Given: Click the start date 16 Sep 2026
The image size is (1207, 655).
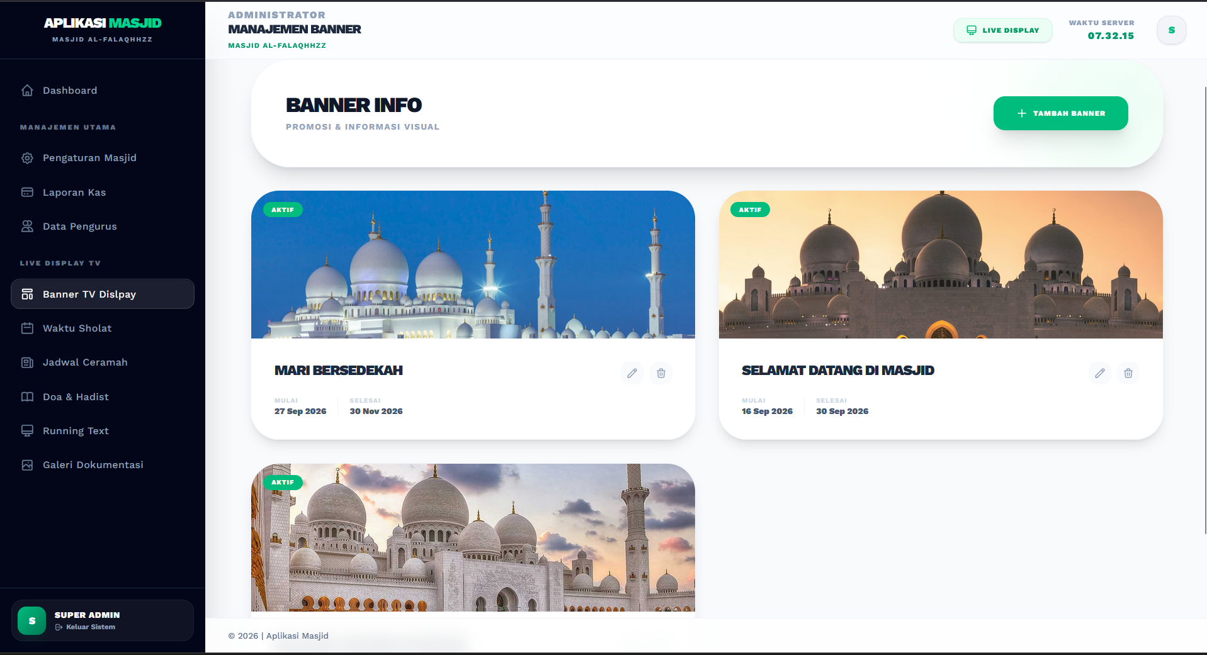Looking at the screenshot, I should click(x=767, y=411).
